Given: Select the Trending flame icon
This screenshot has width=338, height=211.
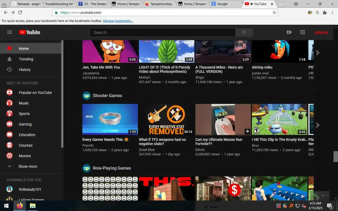Looking at the screenshot, I should (10, 59).
